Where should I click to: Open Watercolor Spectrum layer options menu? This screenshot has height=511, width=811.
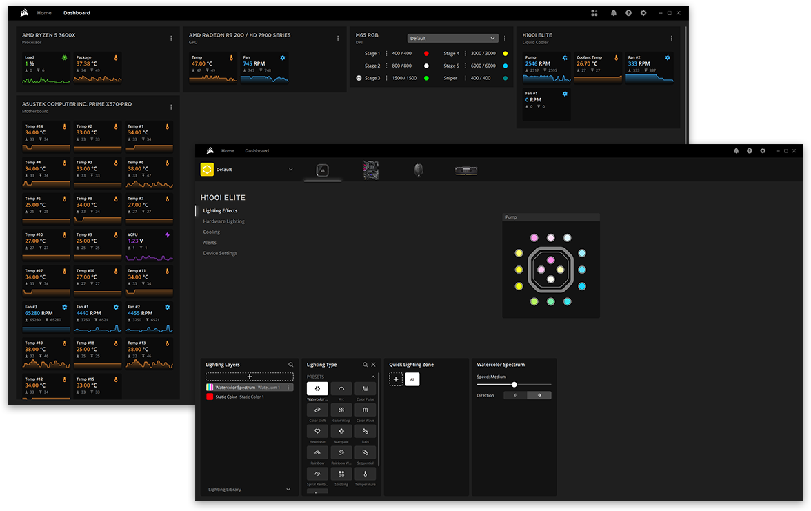pyautogui.click(x=288, y=388)
